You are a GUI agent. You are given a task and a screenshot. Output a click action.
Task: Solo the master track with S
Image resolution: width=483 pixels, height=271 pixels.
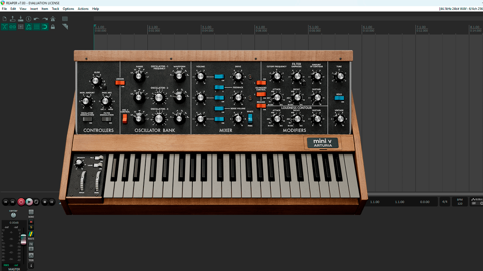click(31, 227)
